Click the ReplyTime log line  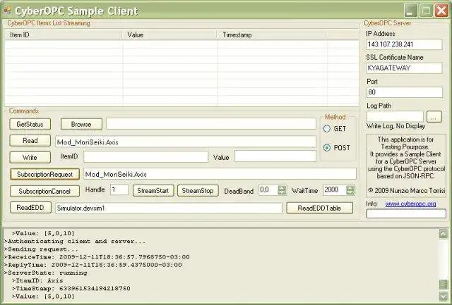point(93,265)
